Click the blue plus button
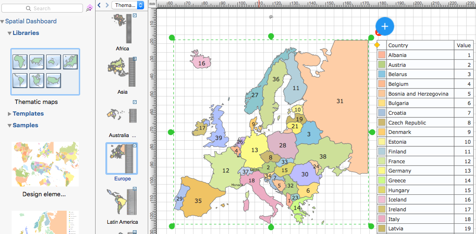This screenshot has width=476, height=234. tap(385, 27)
